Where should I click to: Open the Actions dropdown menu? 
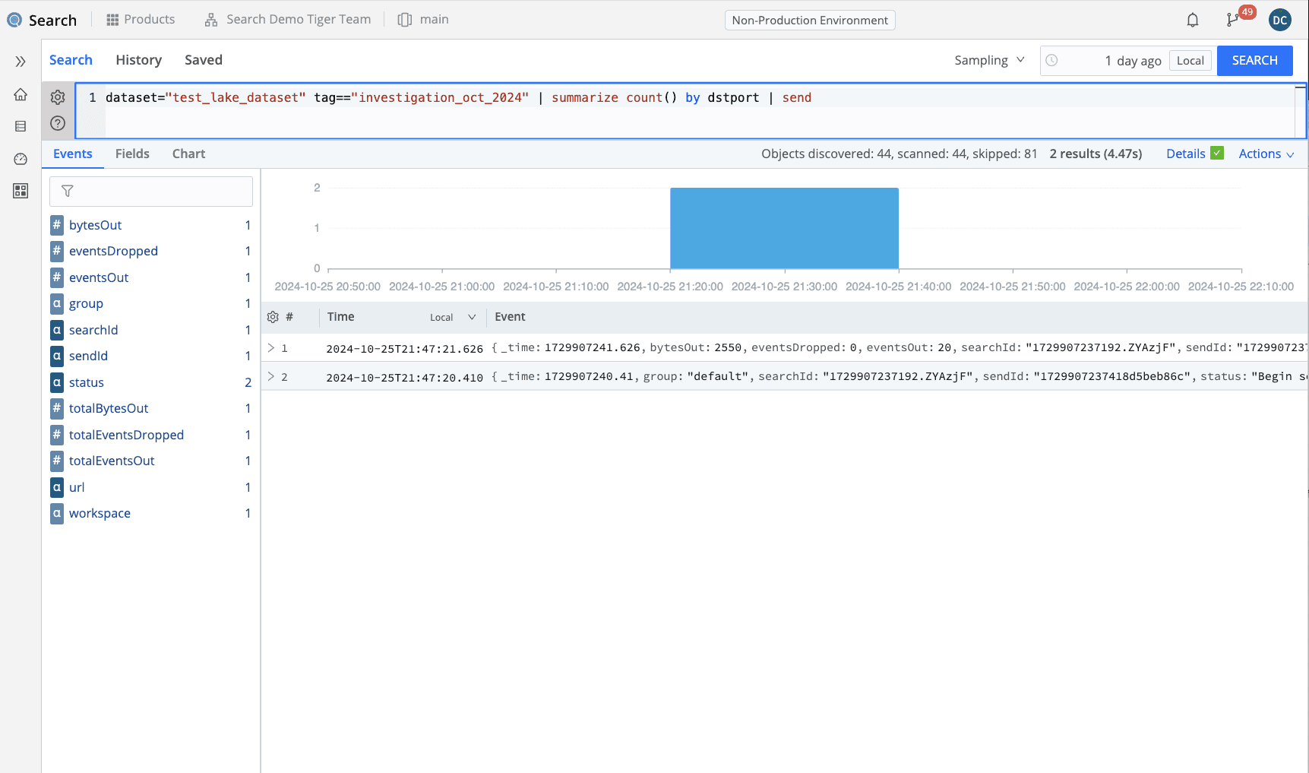click(x=1266, y=154)
